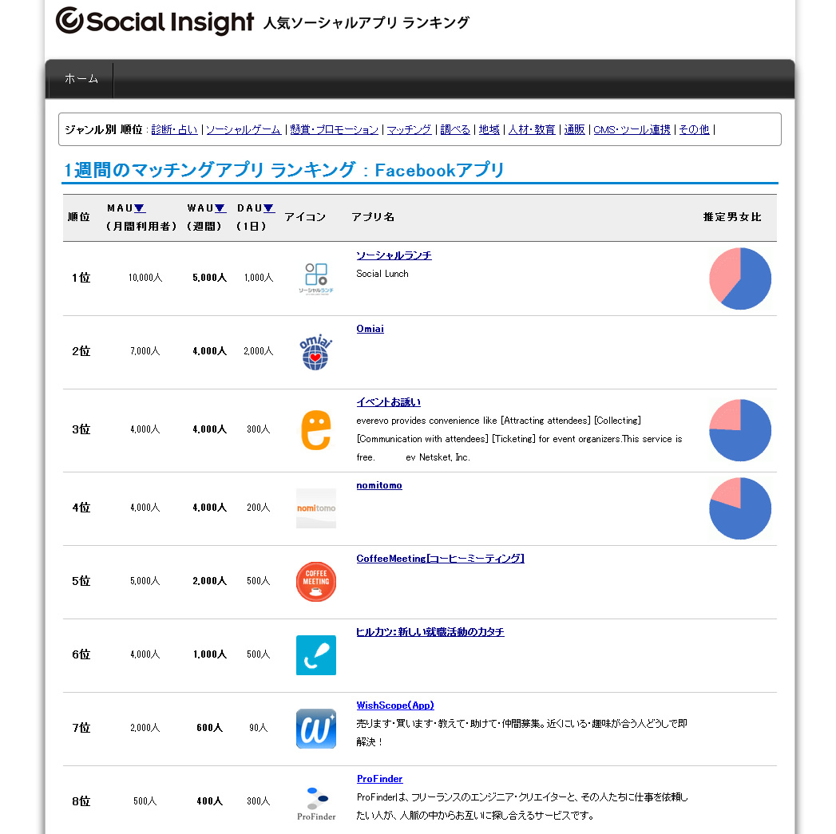Screen dimensions: 836x834
Task: Open the WishScope(App) link
Action: click(x=395, y=706)
